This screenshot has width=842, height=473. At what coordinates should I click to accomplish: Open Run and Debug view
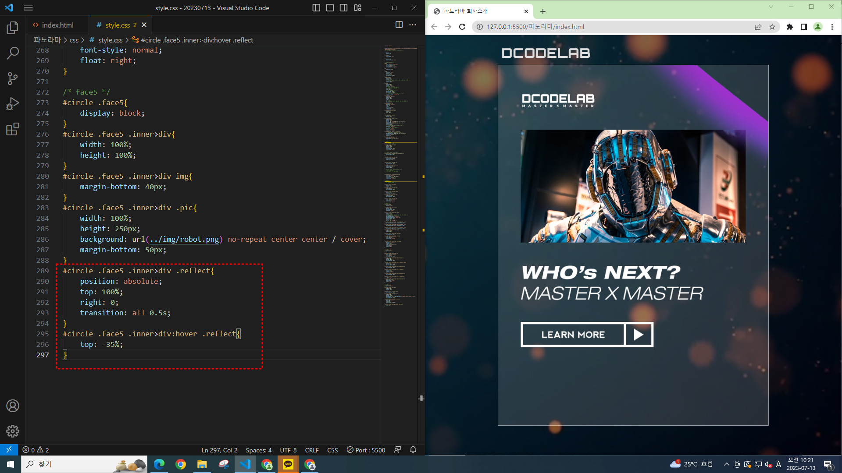click(x=13, y=104)
